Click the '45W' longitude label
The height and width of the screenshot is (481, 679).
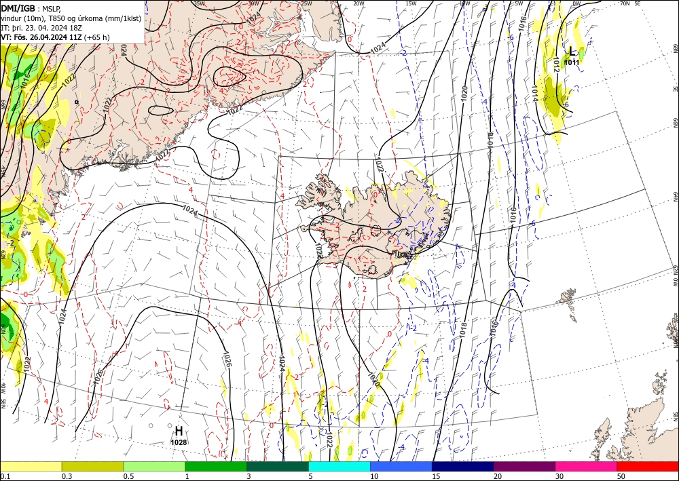click(x=3, y=172)
